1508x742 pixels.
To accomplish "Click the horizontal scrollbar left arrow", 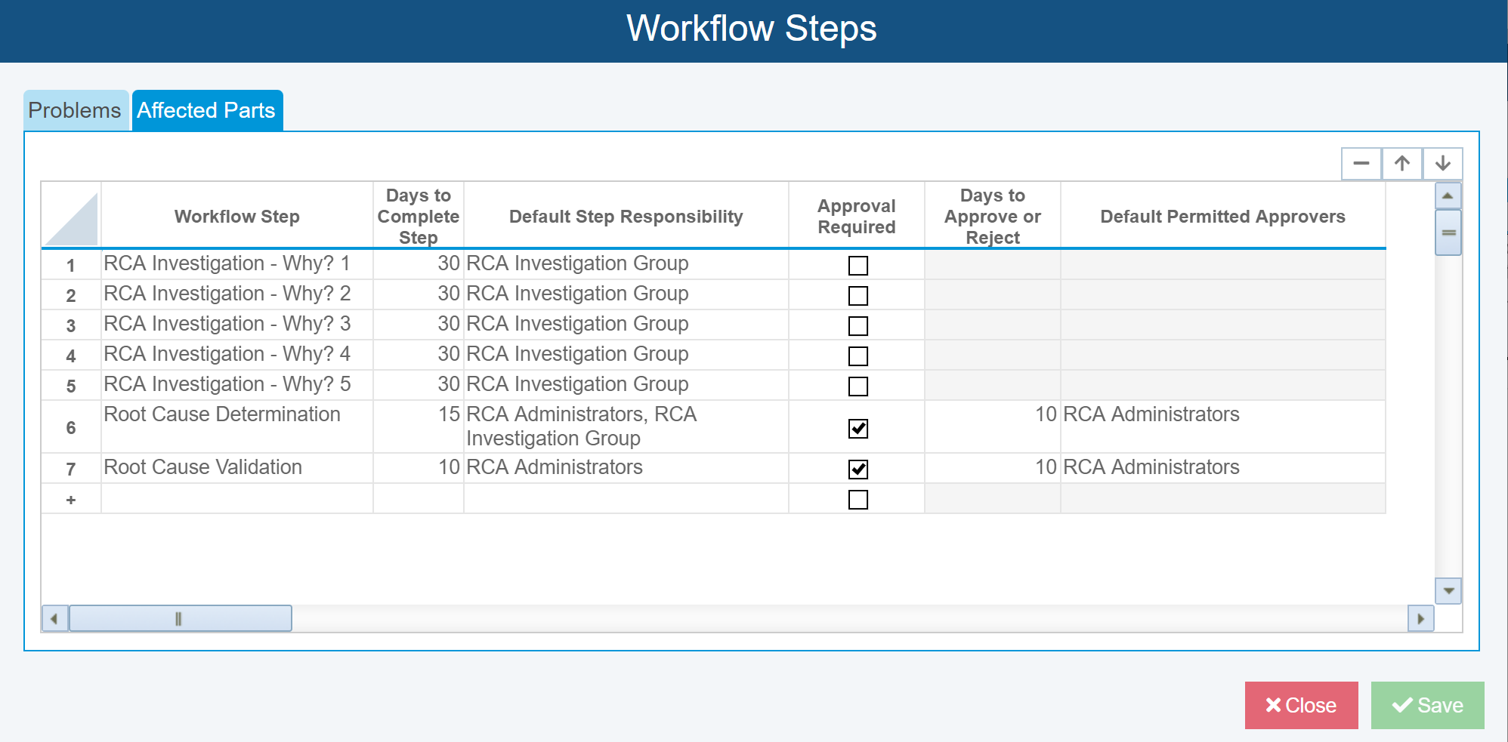I will 54,618.
